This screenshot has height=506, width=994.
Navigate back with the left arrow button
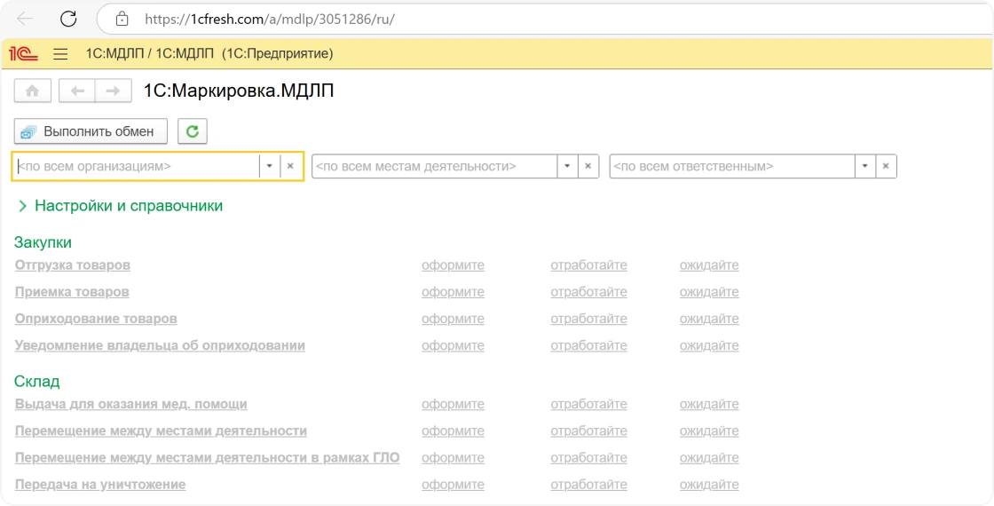(76, 91)
